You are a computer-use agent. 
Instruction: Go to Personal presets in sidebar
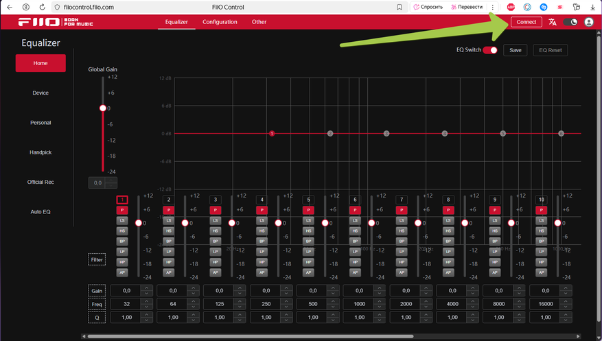click(x=40, y=123)
